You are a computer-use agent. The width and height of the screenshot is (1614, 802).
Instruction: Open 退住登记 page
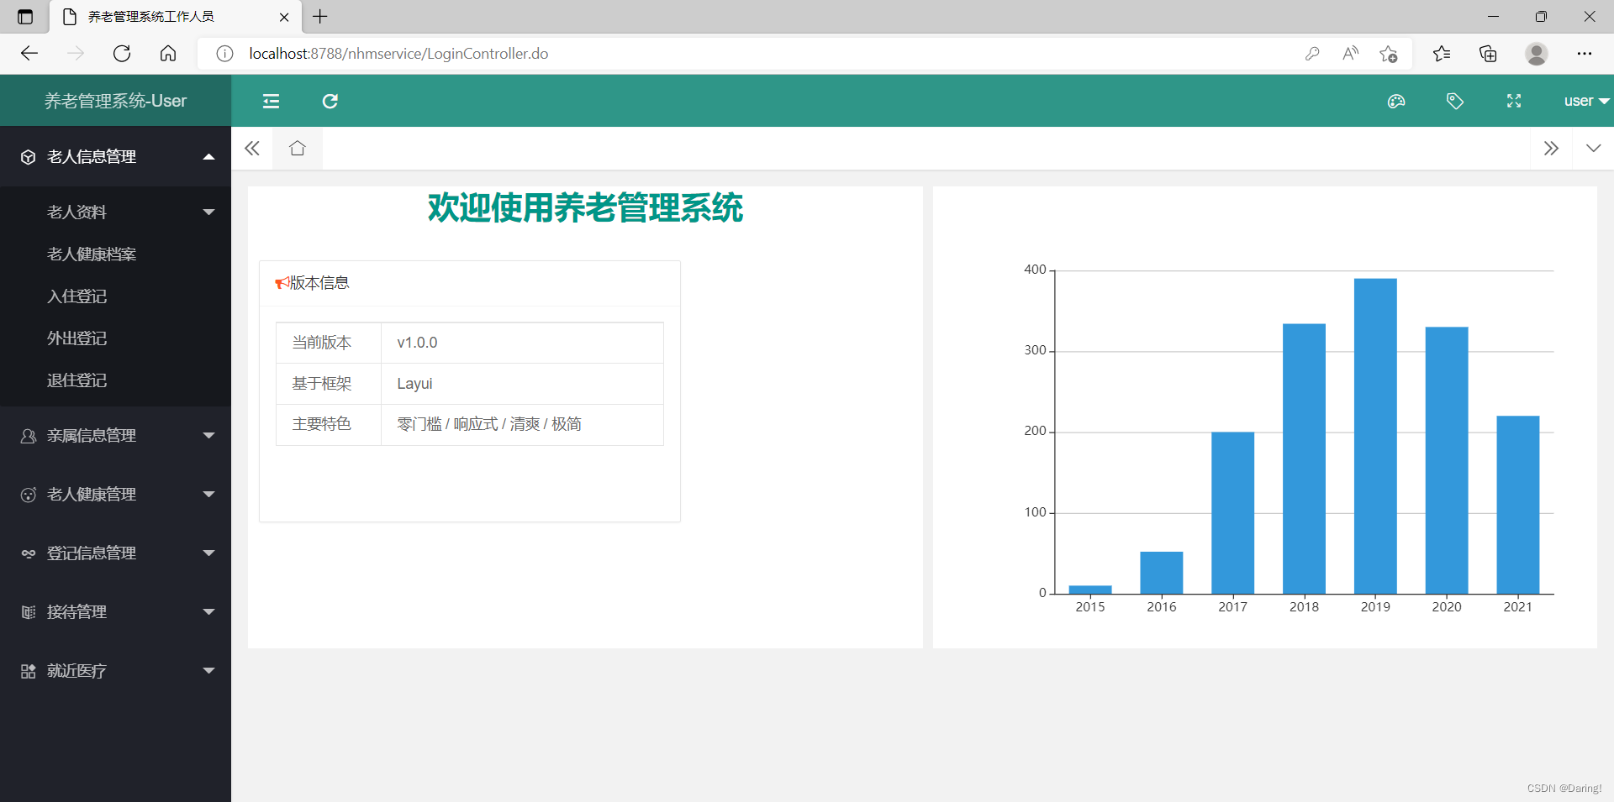[116, 380]
